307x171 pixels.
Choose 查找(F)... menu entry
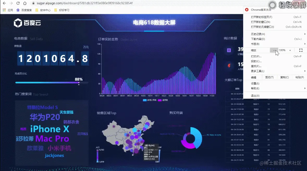coord(275,66)
